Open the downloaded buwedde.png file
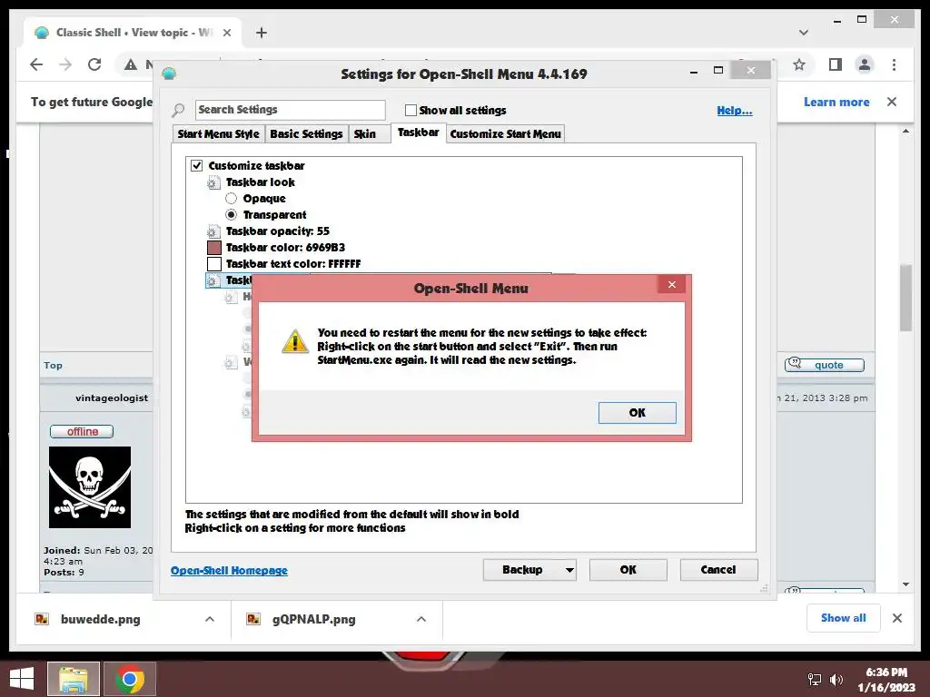The width and height of the screenshot is (930, 697). (x=100, y=619)
